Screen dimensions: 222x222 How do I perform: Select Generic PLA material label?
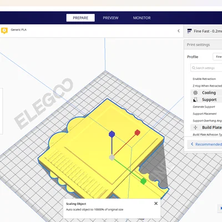click(x=19, y=29)
